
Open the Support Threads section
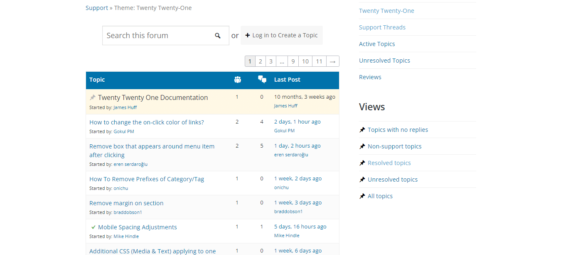(x=382, y=27)
